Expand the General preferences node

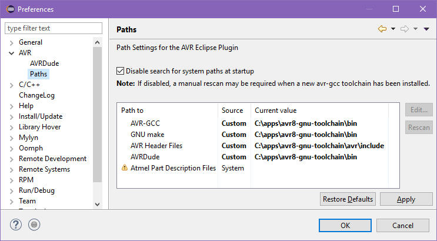(11, 42)
